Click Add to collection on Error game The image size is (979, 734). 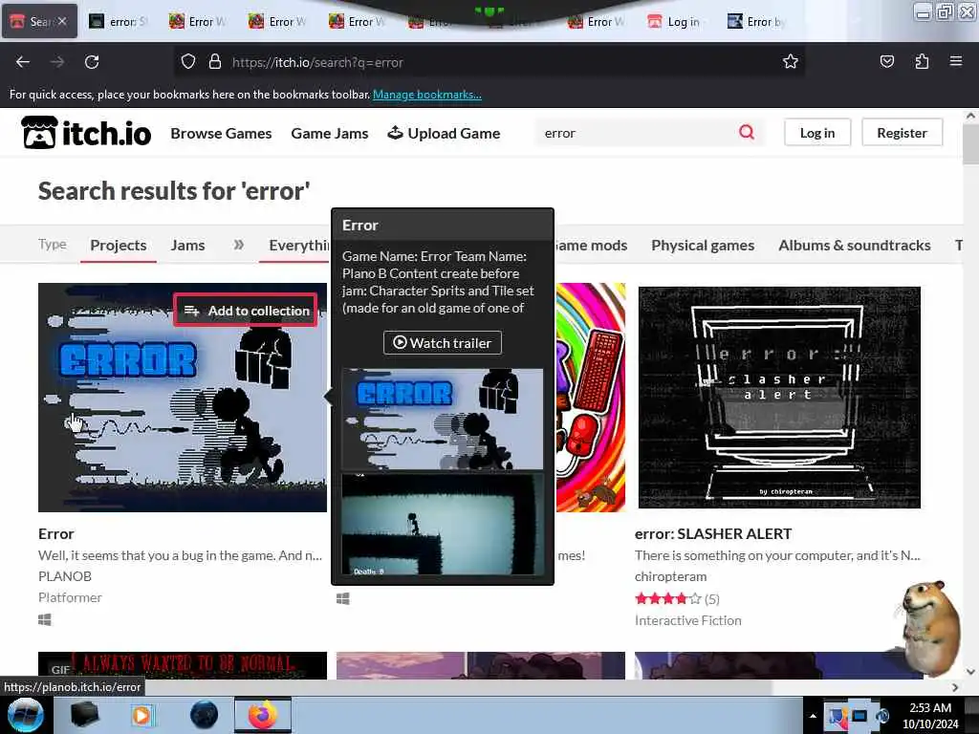coord(246,311)
